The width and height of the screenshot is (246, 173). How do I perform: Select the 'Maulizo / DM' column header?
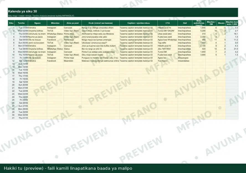[x=211, y=23]
